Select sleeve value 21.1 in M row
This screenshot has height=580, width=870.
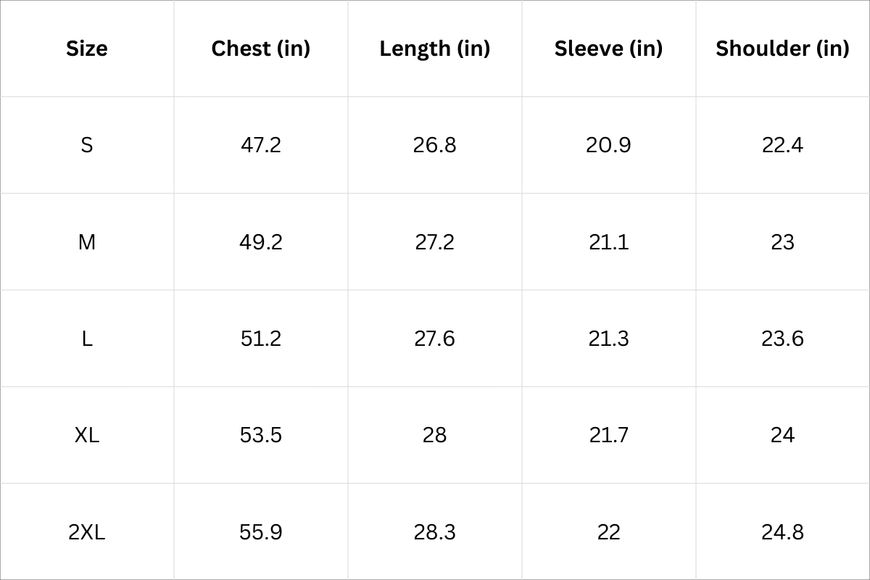(x=609, y=241)
